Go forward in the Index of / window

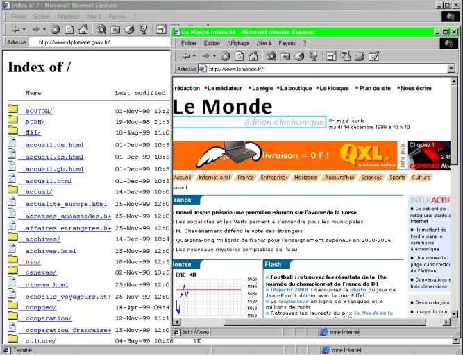click(x=35, y=29)
